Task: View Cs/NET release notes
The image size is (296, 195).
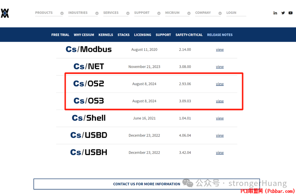Action: click(220, 67)
